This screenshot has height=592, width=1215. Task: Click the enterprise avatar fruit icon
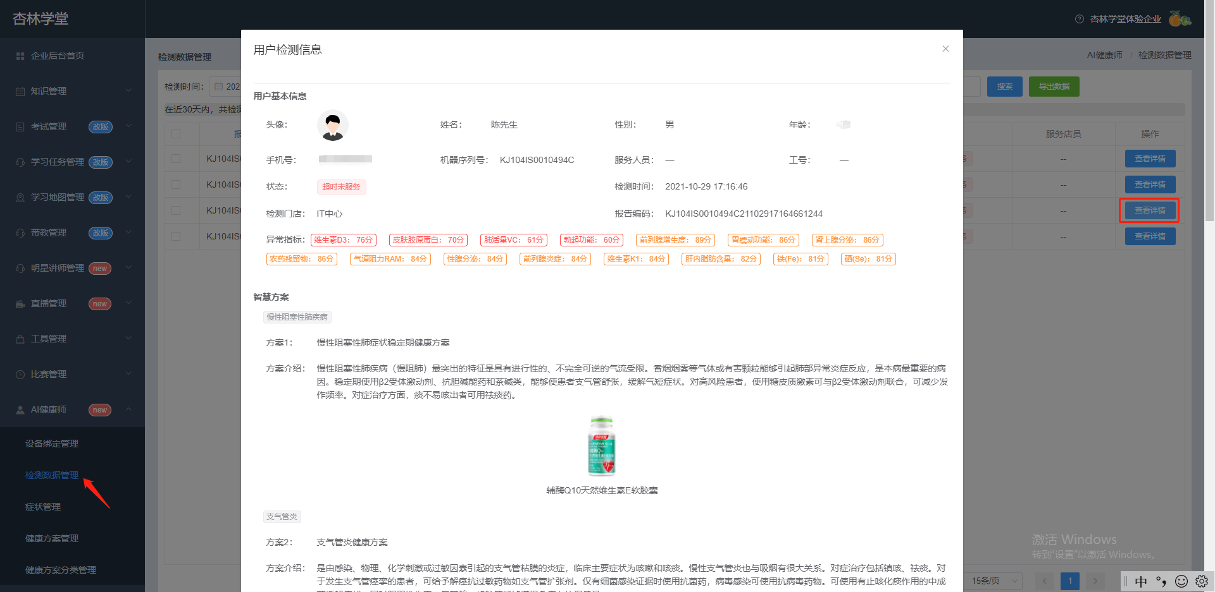point(1180,19)
